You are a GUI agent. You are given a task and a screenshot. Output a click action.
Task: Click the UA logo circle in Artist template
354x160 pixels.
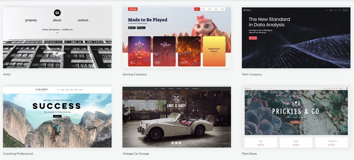pos(58,13)
